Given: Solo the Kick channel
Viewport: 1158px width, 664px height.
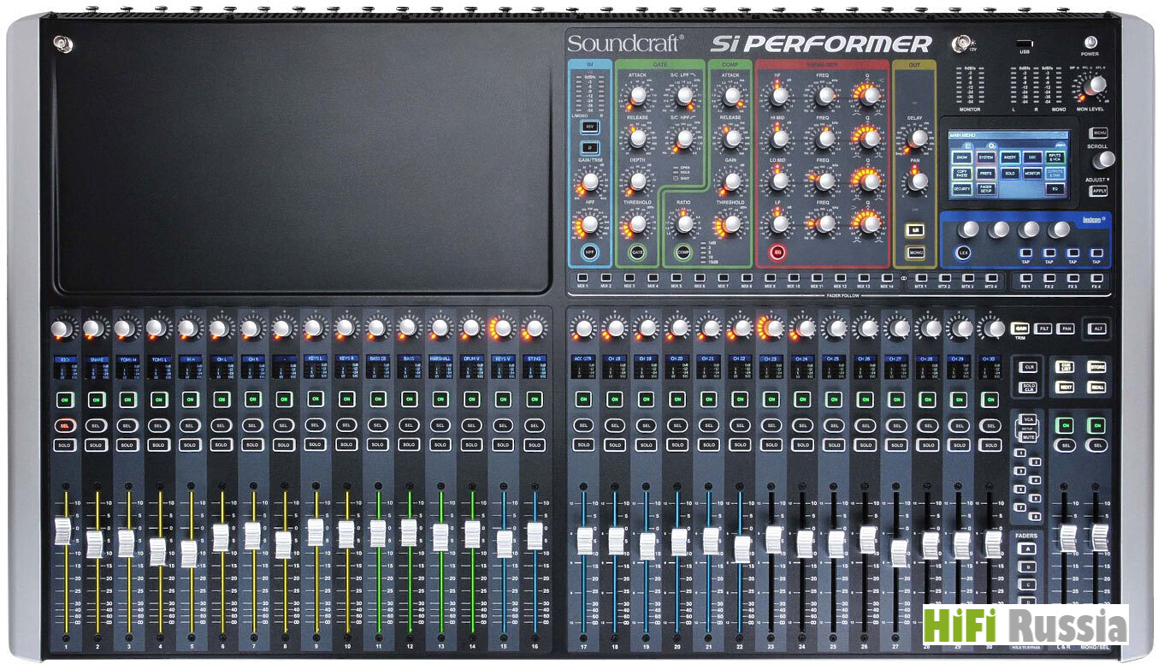Looking at the screenshot, I should pyautogui.click(x=64, y=445).
